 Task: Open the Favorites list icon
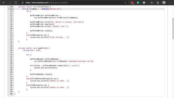152,3
